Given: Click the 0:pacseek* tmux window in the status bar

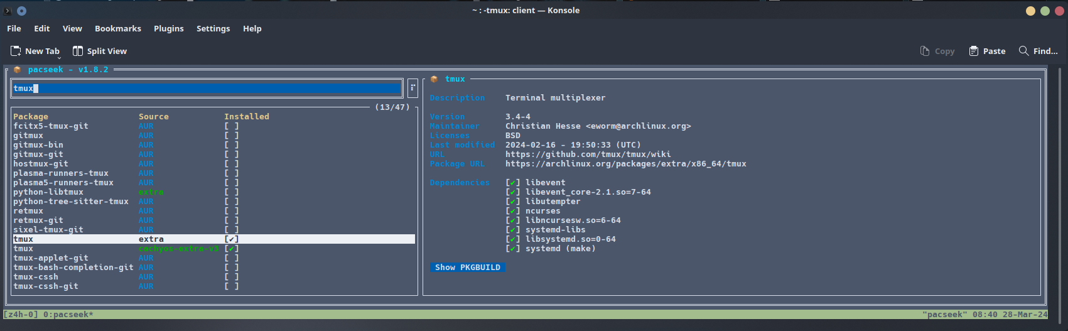Looking at the screenshot, I should point(68,315).
